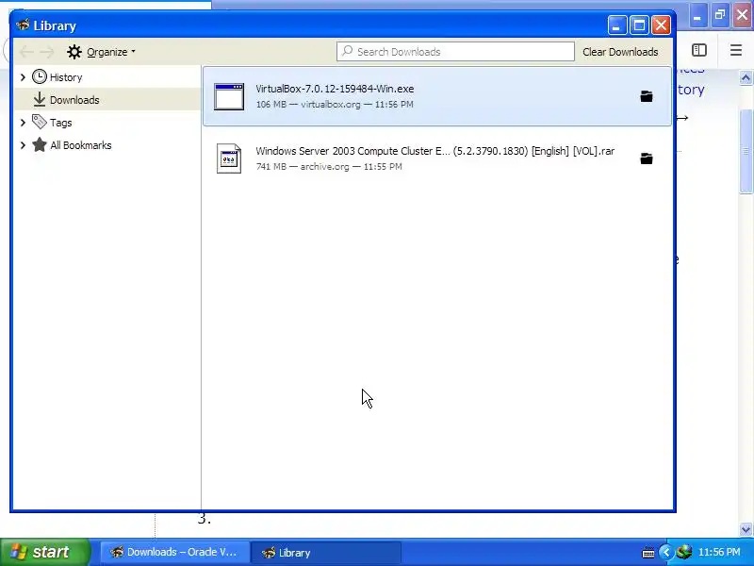Maximize the Library window
Viewport: 754px width, 566px height.
click(x=639, y=25)
